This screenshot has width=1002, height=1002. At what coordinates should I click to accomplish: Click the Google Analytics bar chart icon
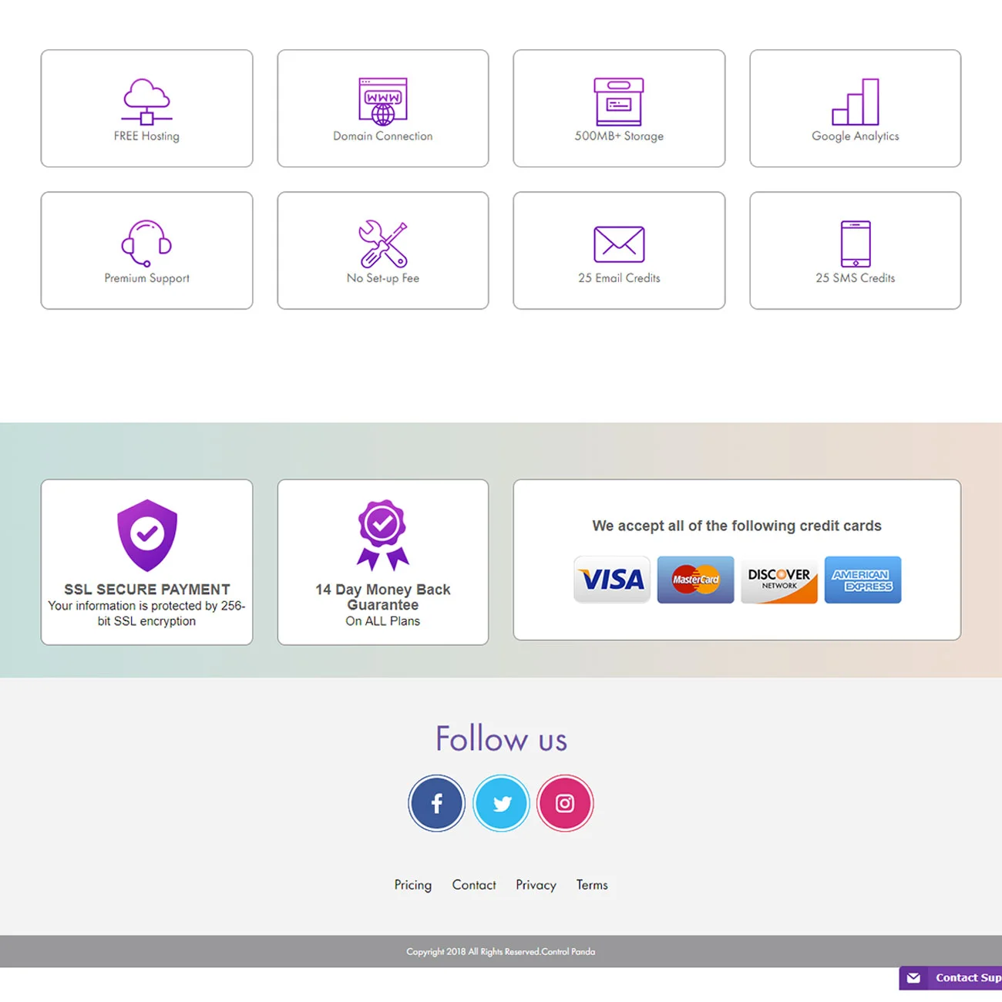[x=855, y=101]
